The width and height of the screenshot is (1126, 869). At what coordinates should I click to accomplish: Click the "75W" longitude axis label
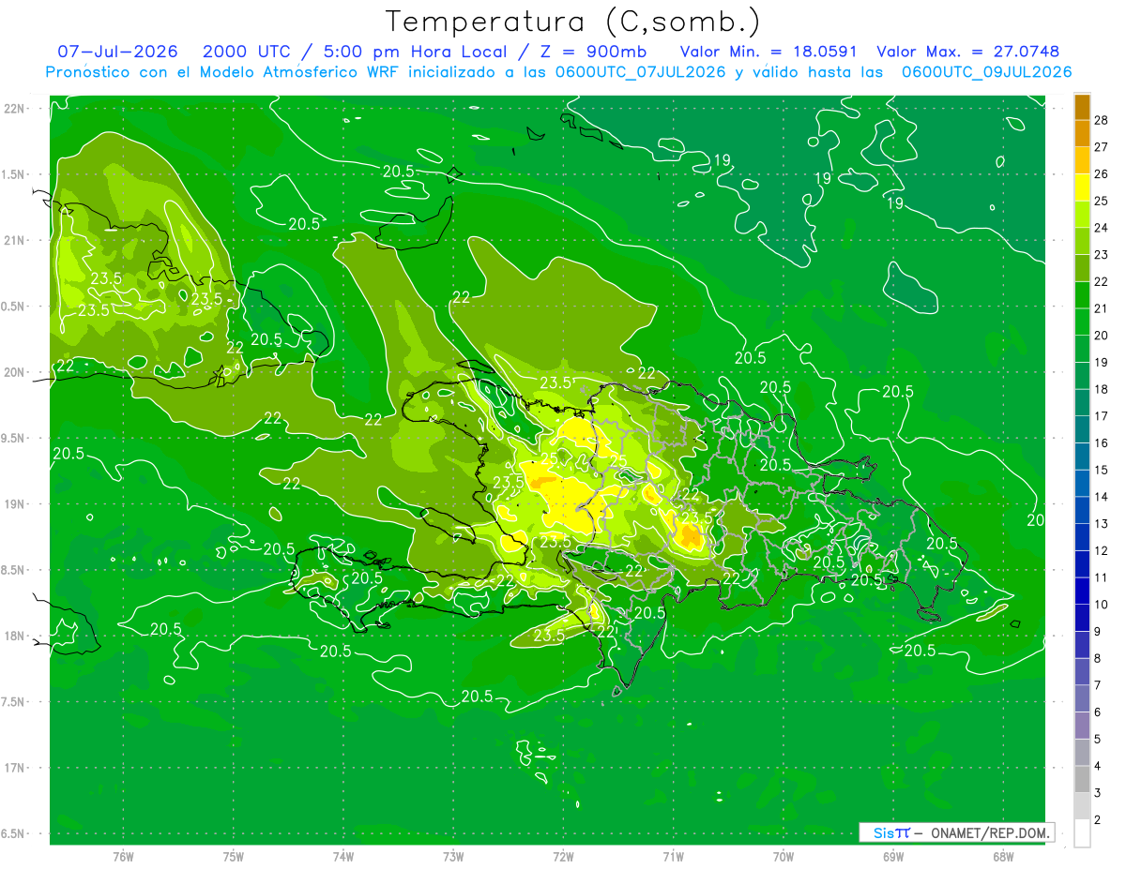click(x=234, y=856)
